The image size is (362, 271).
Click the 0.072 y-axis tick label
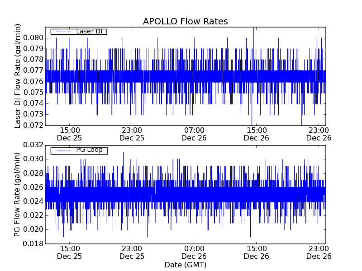pyautogui.click(x=33, y=126)
